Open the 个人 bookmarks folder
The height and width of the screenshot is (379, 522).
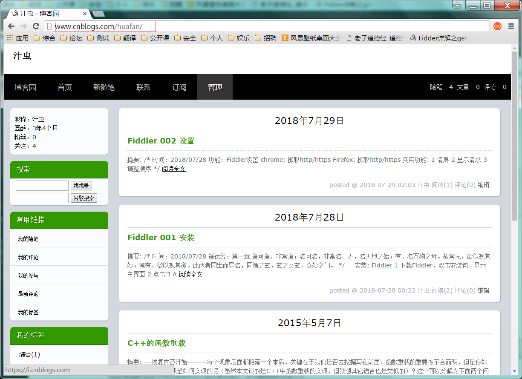pos(212,38)
